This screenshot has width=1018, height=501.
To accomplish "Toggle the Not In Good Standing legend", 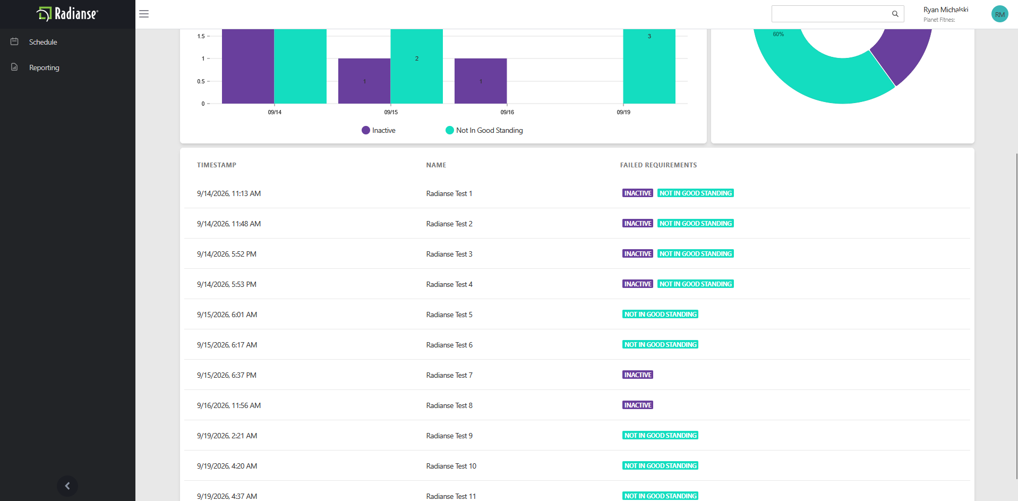I will tap(484, 130).
